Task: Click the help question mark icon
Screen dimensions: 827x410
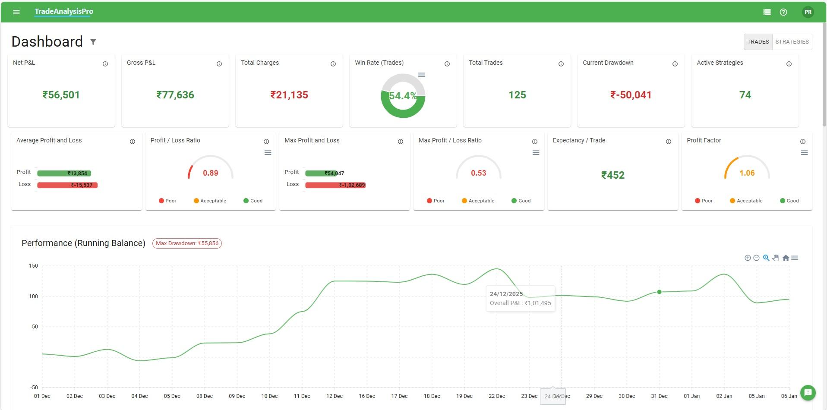Action: 784,12
